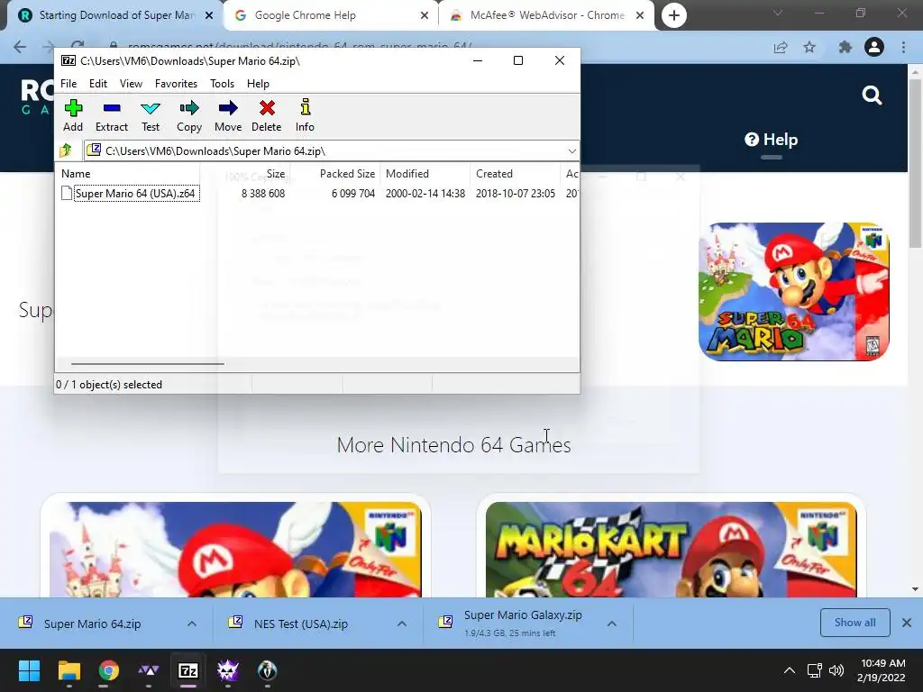This screenshot has height=692, width=923.
Task: Open archive Info in 7-Zip toolbar
Action: pos(305,115)
